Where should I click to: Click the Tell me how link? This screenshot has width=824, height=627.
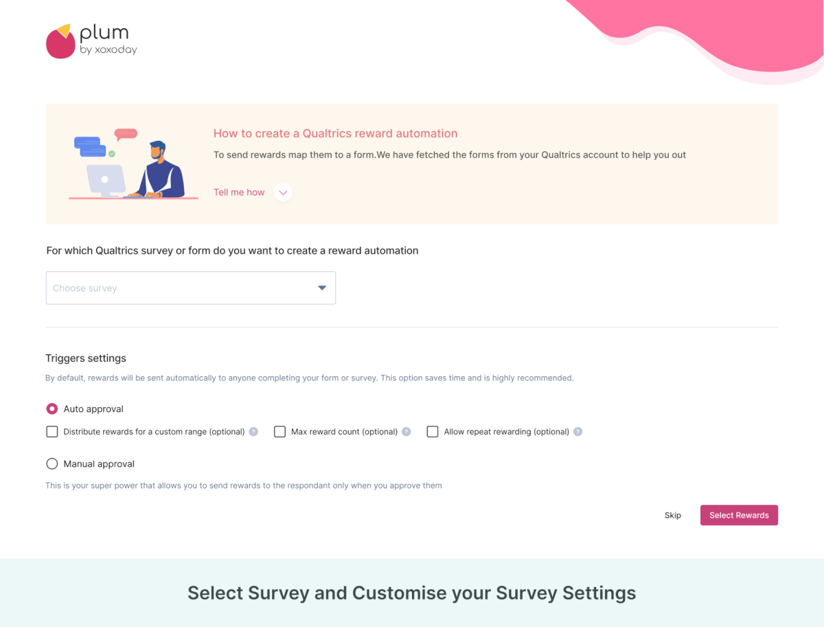239,192
